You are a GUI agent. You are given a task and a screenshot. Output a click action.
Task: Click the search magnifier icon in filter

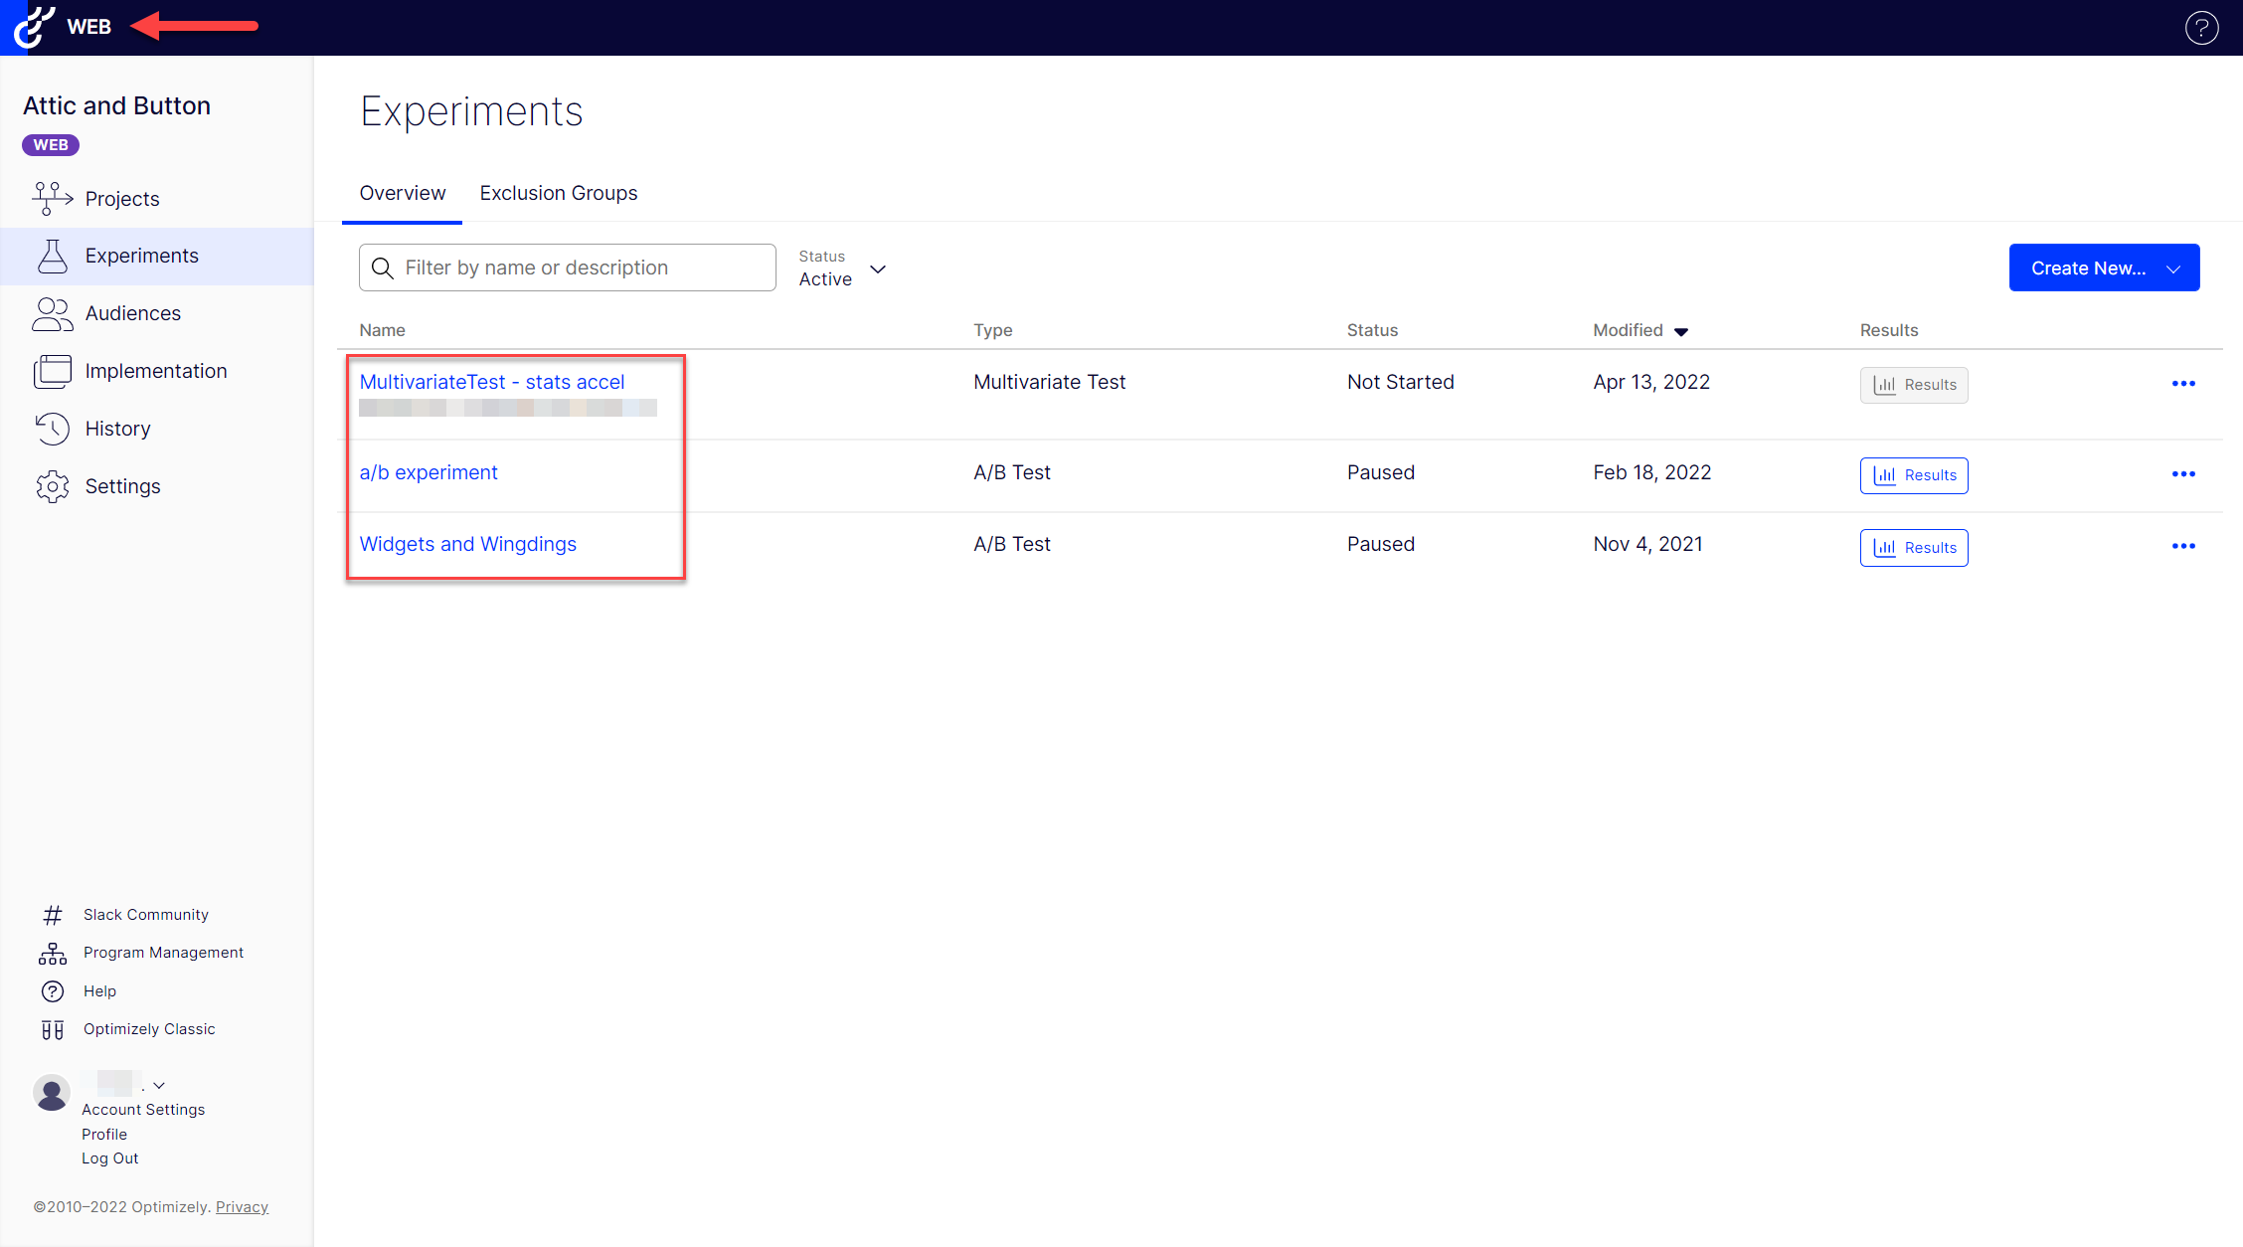[x=382, y=267]
